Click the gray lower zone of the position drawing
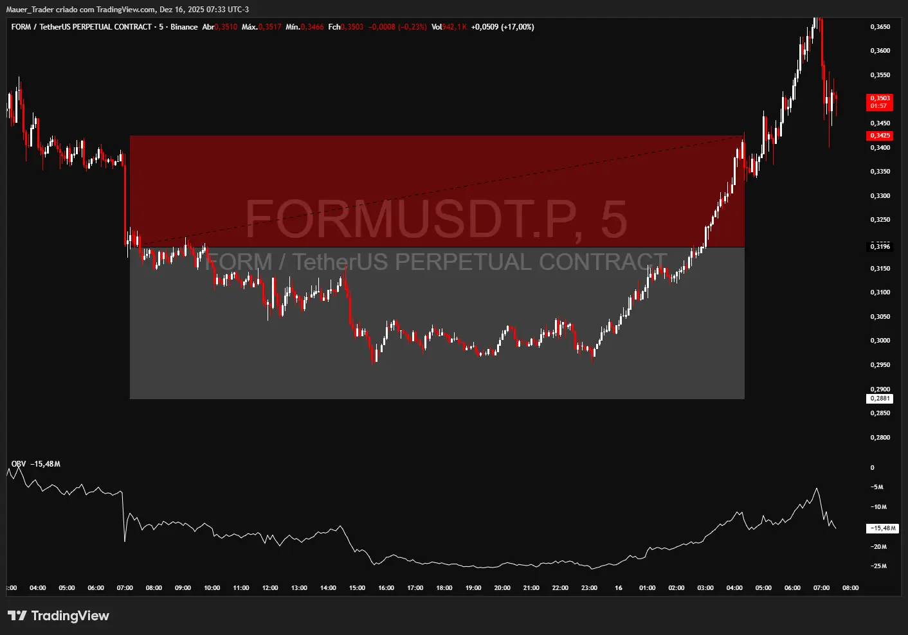The width and height of the screenshot is (908, 635). tap(437, 323)
